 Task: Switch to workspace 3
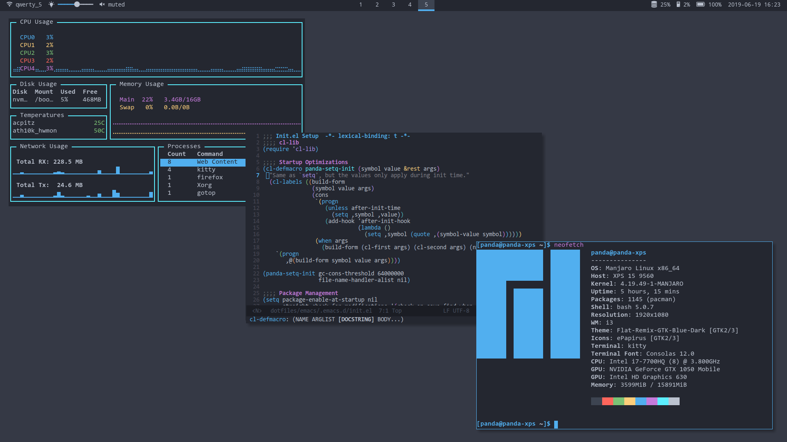(393, 5)
